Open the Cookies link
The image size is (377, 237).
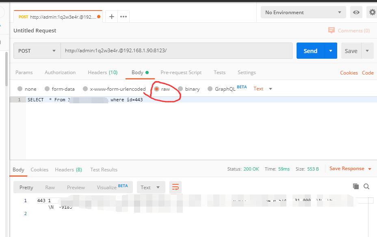(x=349, y=73)
